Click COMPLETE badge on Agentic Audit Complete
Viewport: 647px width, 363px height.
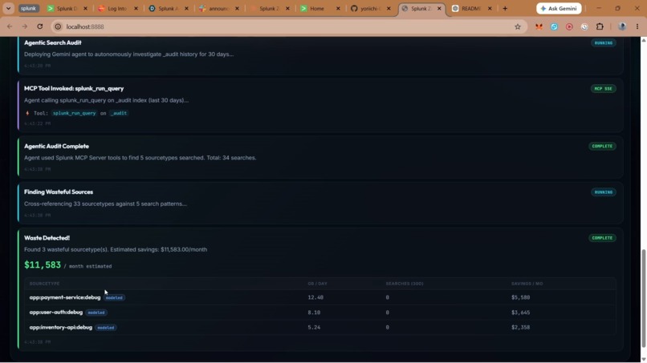[602, 147]
